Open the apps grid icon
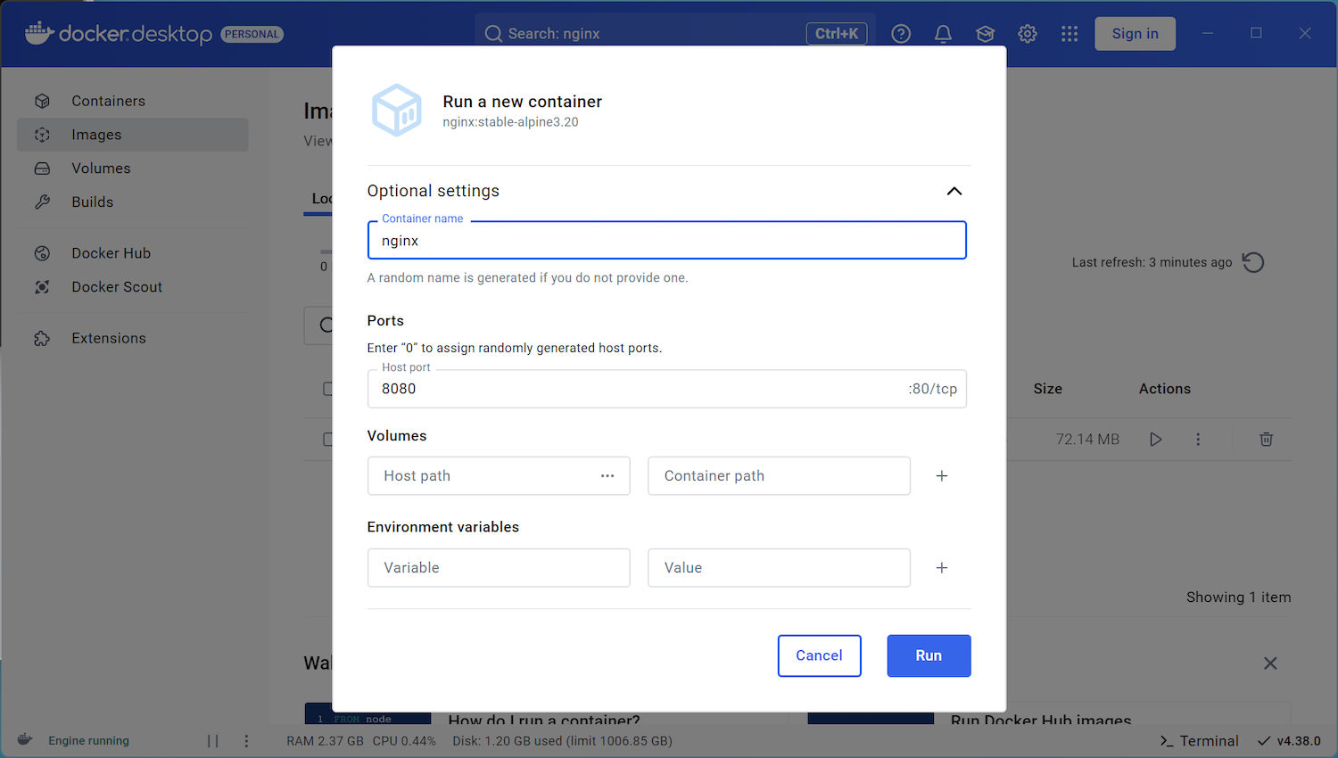 click(1070, 34)
